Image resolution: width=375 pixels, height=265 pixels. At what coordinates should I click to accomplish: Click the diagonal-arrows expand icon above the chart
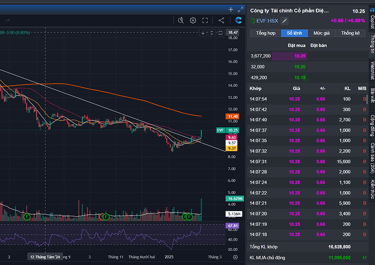240,9
